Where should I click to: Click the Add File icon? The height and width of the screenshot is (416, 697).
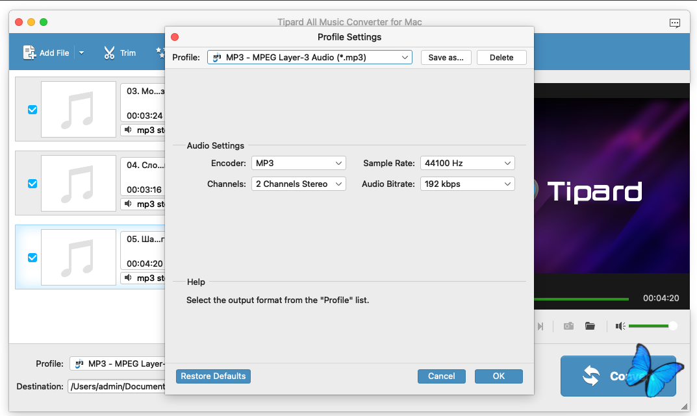click(29, 53)
